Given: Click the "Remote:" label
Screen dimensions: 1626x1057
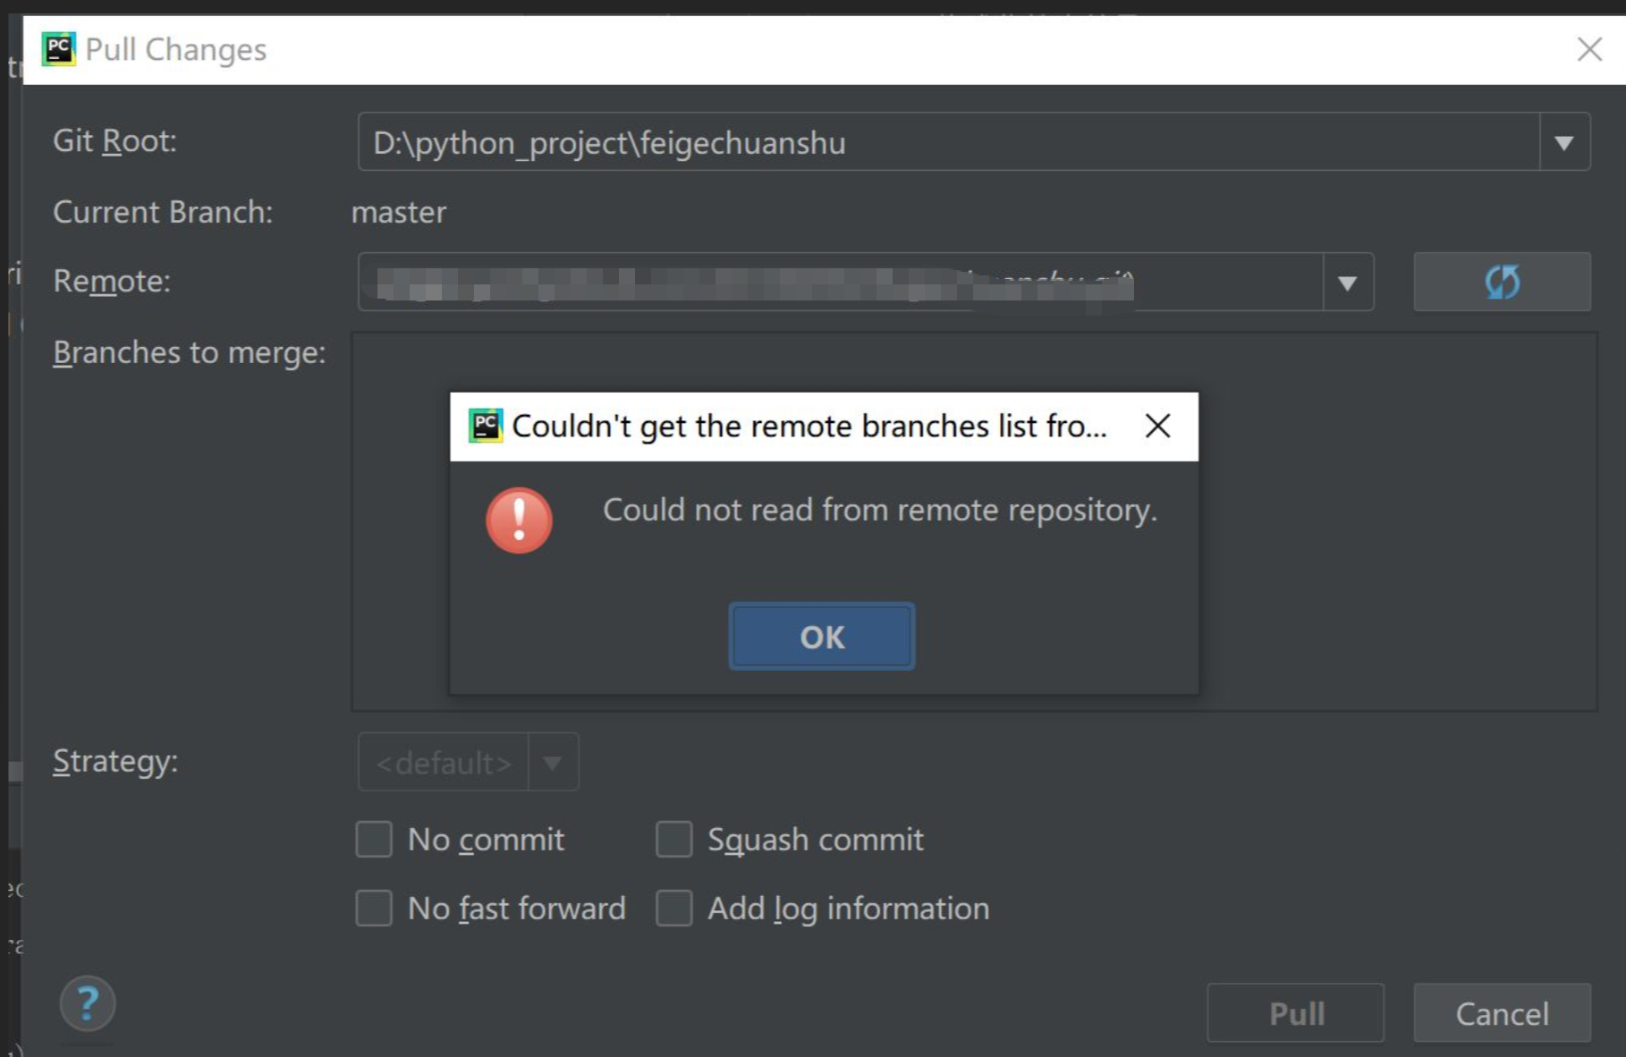Looking at the screenshot, I should pyautogui.click(x=112, y=281).
